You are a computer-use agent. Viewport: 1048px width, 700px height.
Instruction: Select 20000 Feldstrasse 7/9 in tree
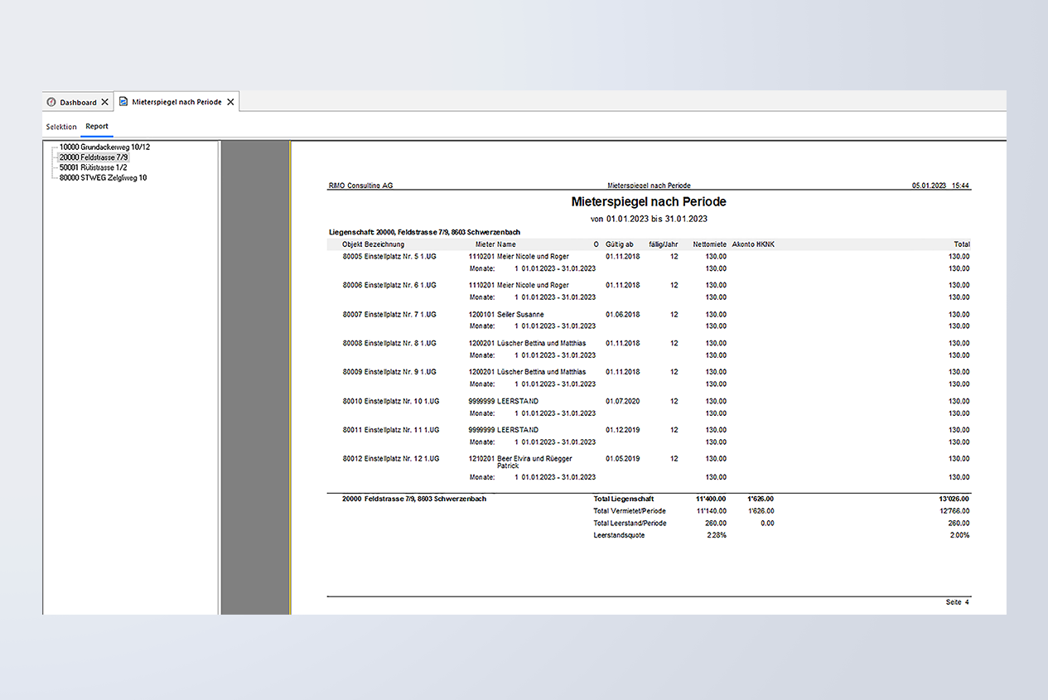coord(94,157)
